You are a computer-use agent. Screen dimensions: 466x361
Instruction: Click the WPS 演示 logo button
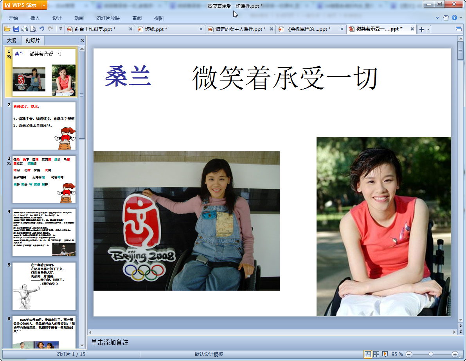[22, 5]
